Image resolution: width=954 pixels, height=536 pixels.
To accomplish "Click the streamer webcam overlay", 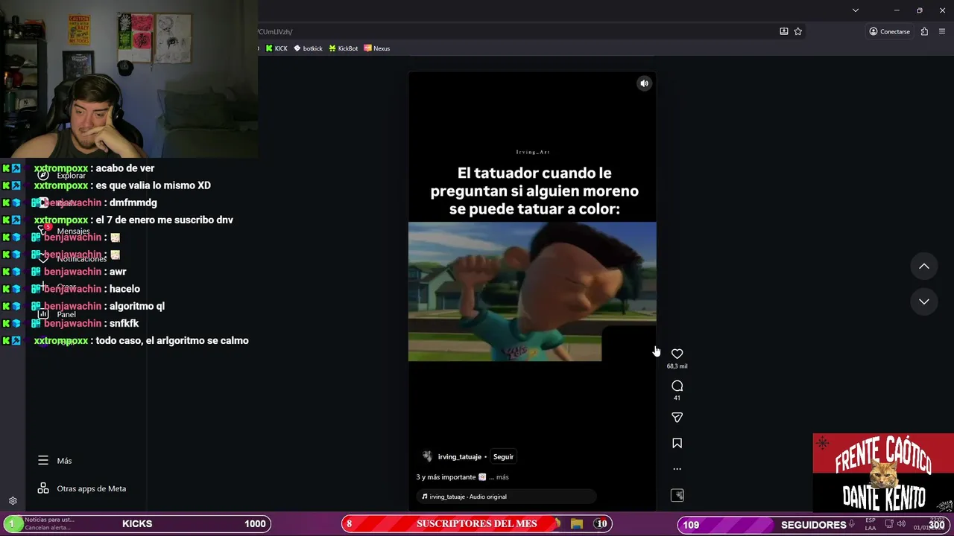I will pyautogui.click(x=129, y=79).
